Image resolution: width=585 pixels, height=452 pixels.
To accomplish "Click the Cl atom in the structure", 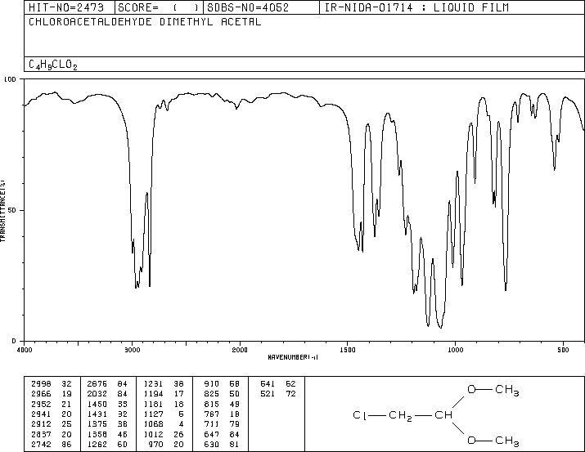I will pos(360,415).
